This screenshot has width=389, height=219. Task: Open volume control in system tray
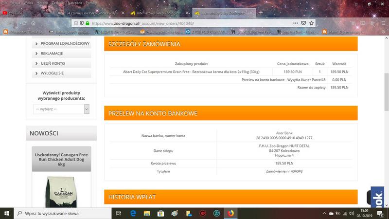(x=352, y=213)
